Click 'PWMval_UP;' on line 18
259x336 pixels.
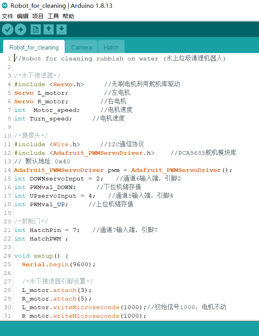(x=49, y=204)
